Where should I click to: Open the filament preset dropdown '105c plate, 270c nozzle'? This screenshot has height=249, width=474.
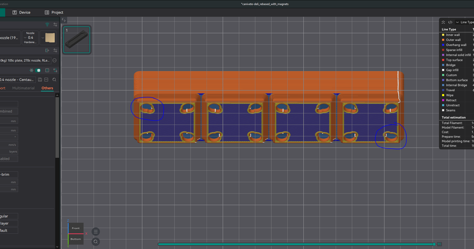(x=25, y=60)
